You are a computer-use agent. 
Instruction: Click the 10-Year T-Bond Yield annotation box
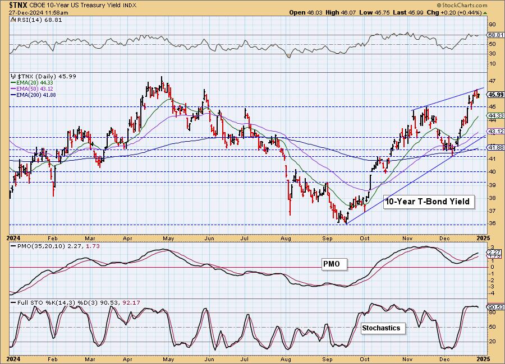pos(429,202)
